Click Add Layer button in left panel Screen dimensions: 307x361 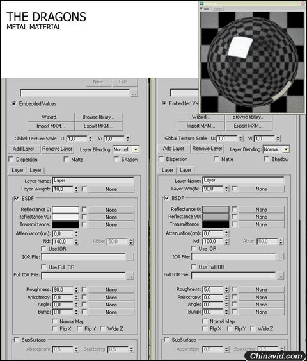[x=24, y=149]
